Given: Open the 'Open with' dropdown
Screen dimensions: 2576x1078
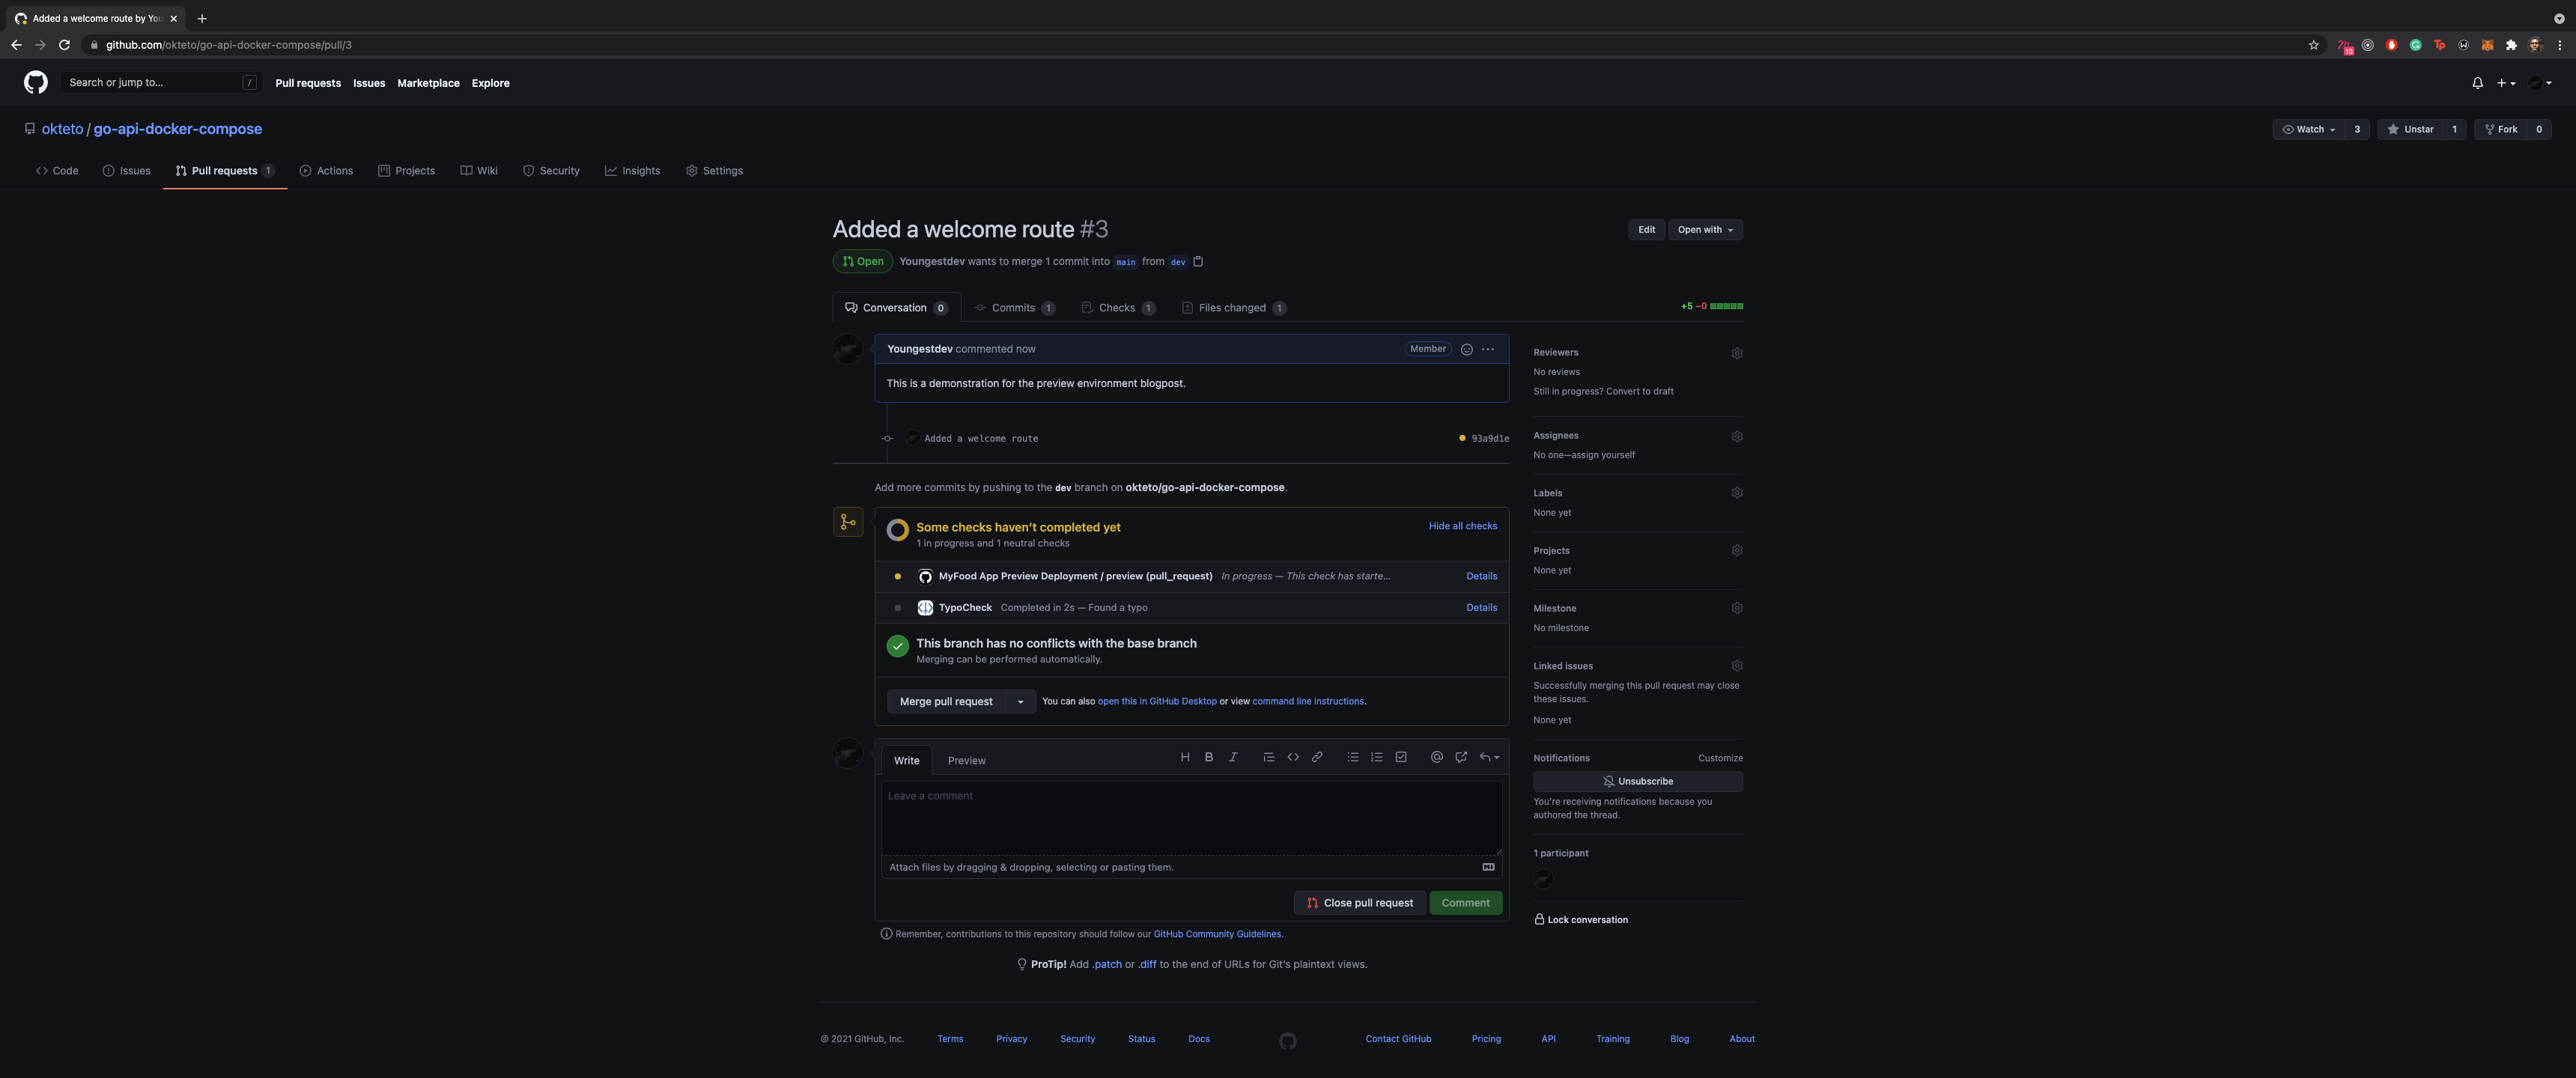Looking at the screenshot, I should 1705,230.
